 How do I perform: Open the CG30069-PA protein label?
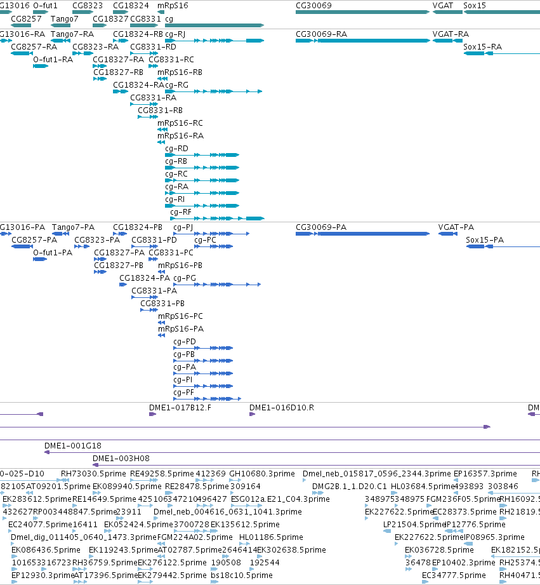(321, 227)
